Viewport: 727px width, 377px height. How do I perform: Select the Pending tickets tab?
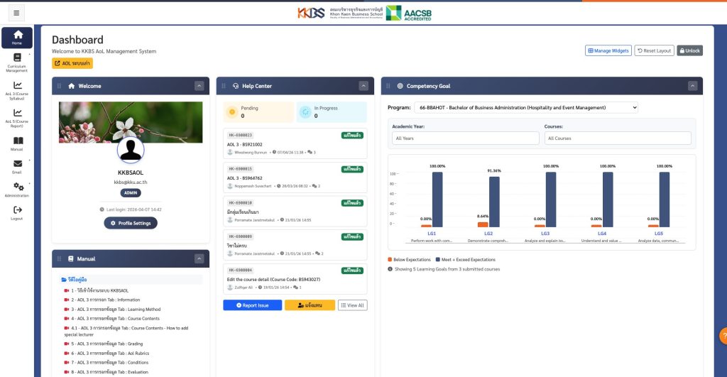coord(258,112)
